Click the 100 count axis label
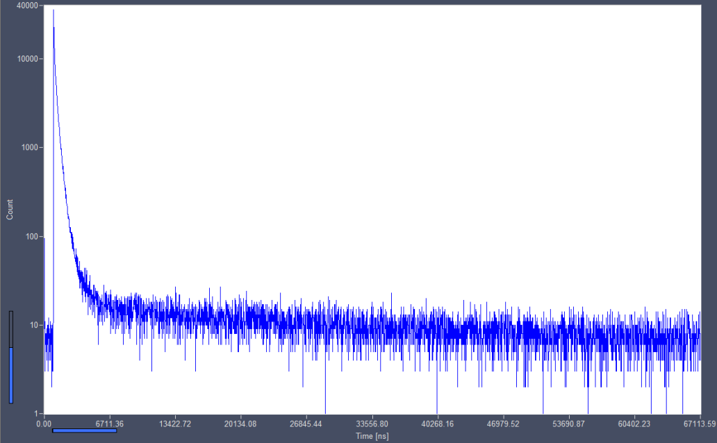Viewport: 717px width, 443px height. click(32, 236)
